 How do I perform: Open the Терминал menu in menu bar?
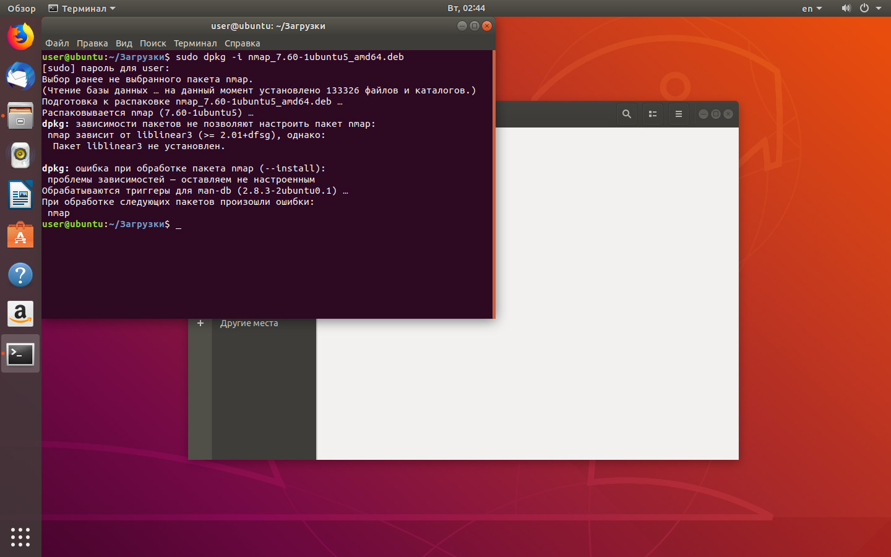(x=195, y=43)
